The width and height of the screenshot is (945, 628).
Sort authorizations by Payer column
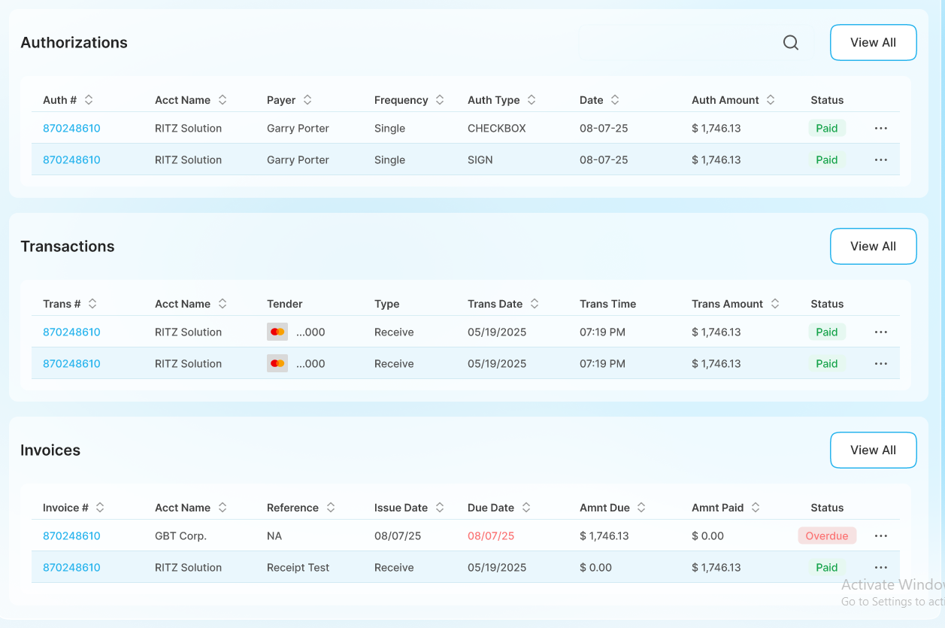pos(307,100)
